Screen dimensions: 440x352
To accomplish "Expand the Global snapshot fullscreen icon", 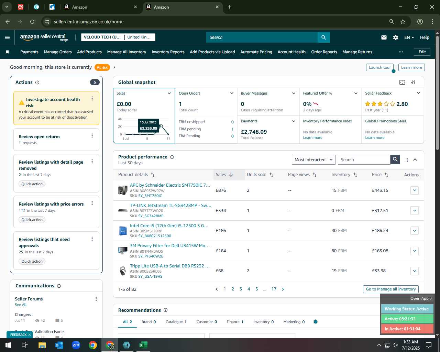I will coord(402,82).
